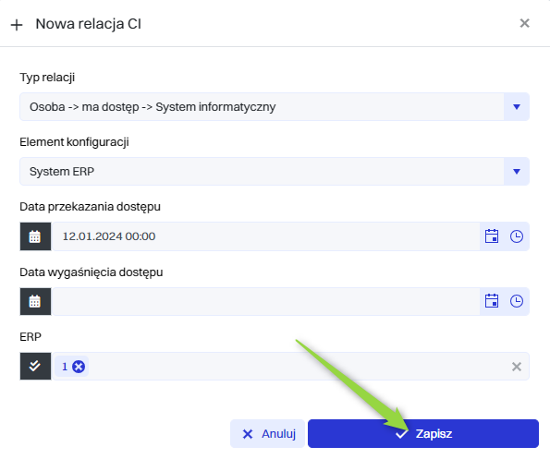Screen dimensions: 550x459
Task: Click the double-check icon beside ERP field
Action: 35,366
